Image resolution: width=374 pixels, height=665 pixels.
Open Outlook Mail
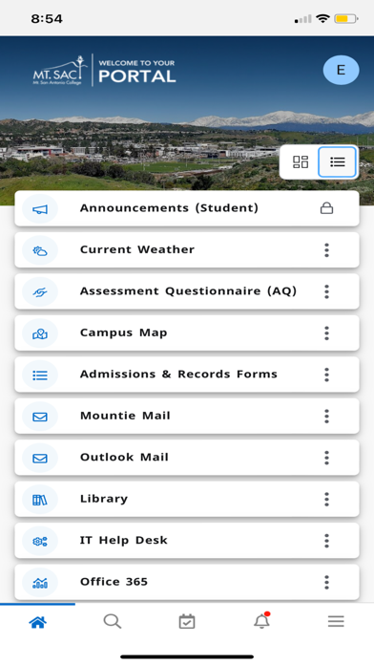(187, 458)
